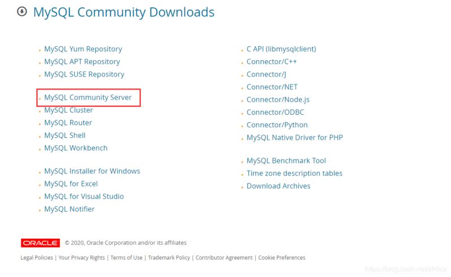Screen dimensions: 451x277
Task: Open Connector/C++ link
Action: tap(272, 61)
